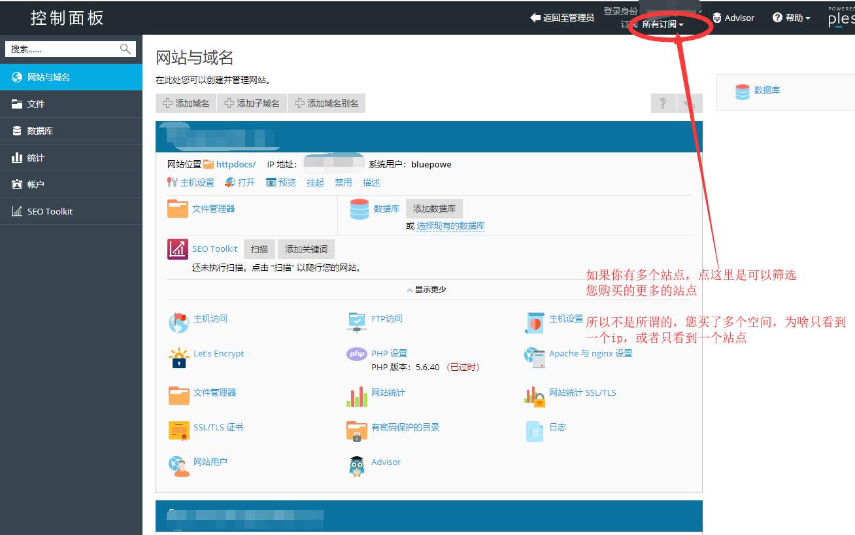Open Advisor owl icon in grid
This screenshot has width=855, height=535.
(x=357, y=466)
